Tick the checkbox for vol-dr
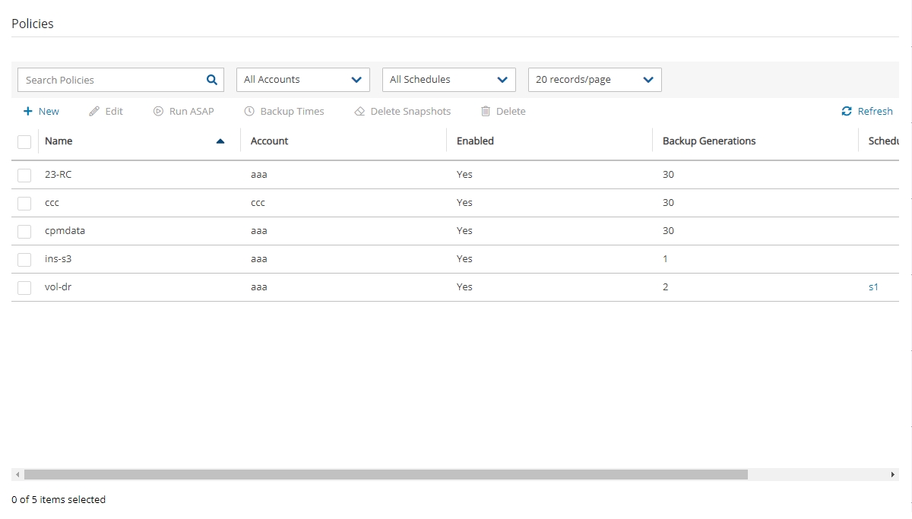Screen dimensions: 912x519 [24, 287]
